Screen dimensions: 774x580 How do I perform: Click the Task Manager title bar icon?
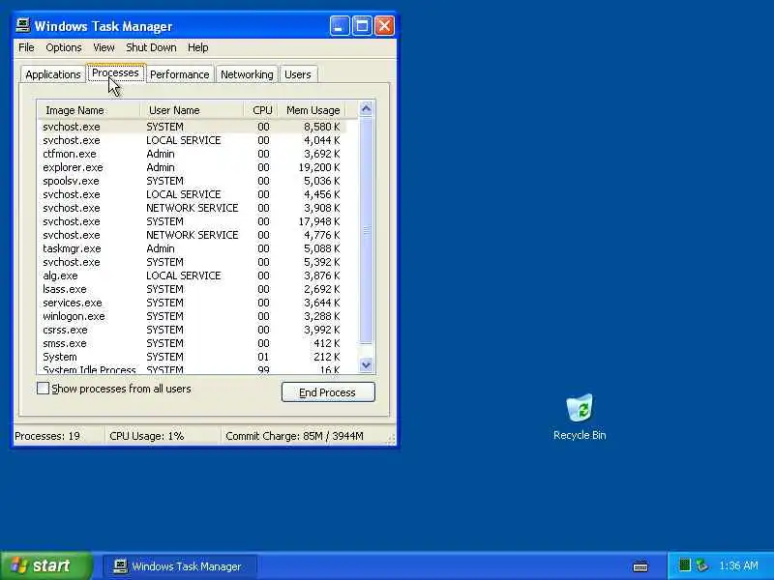point(22,25)
